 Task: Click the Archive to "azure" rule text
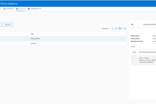pos(147,60)
